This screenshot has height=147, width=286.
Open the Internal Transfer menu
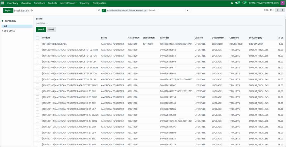[x=68, y=3]
